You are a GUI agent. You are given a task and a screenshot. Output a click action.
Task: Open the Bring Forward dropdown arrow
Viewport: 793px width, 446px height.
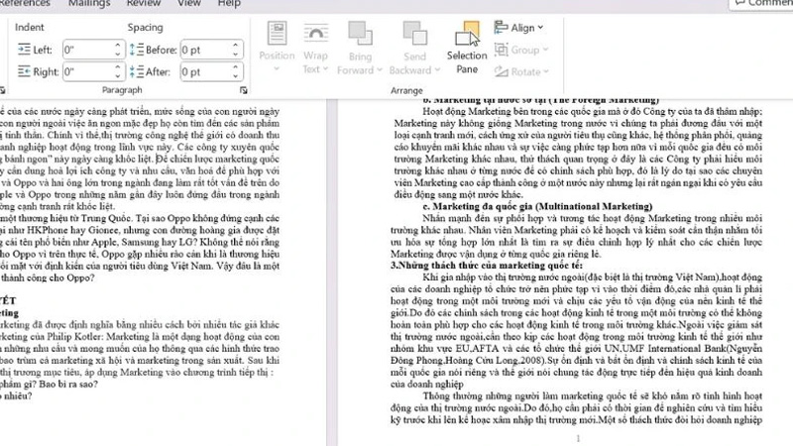[x=380, y=70]
